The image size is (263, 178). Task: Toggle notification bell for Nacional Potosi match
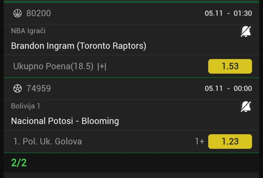pos(246,107)
